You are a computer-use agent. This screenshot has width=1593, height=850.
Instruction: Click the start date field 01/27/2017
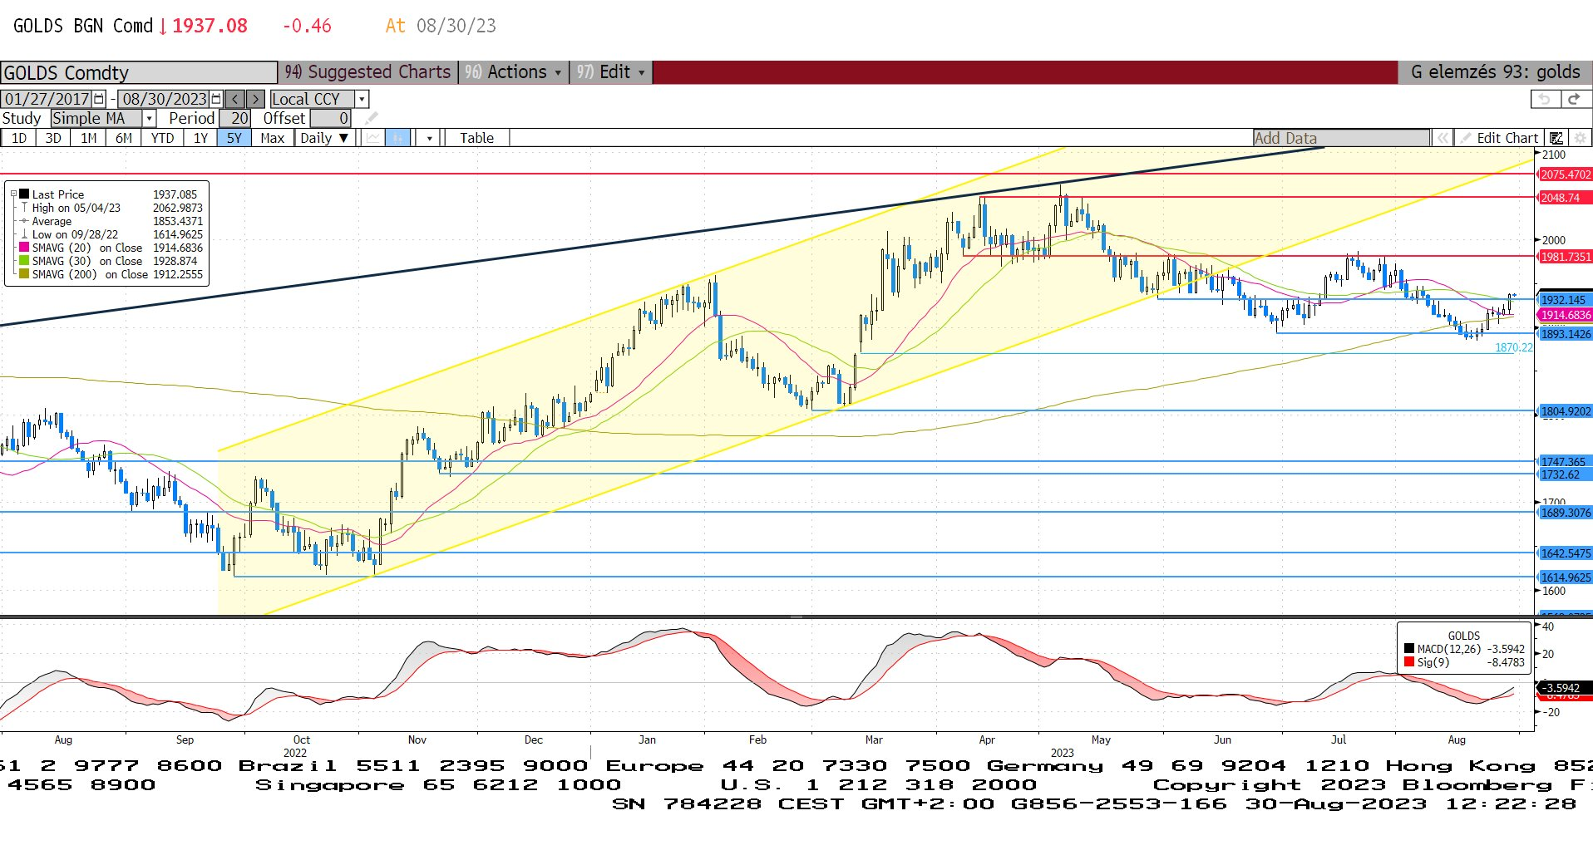(x=47, y=99)
